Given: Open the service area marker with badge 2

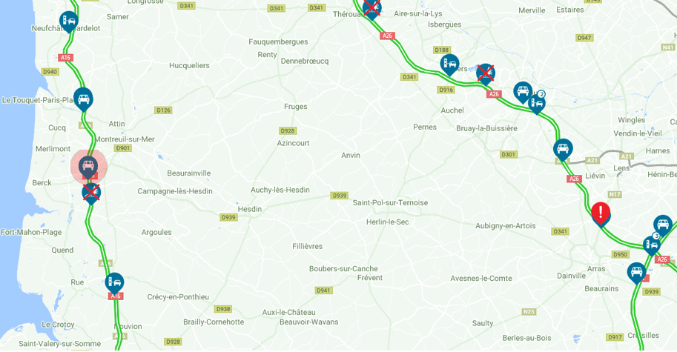Looking at the screenshot, I should (537, 103).
